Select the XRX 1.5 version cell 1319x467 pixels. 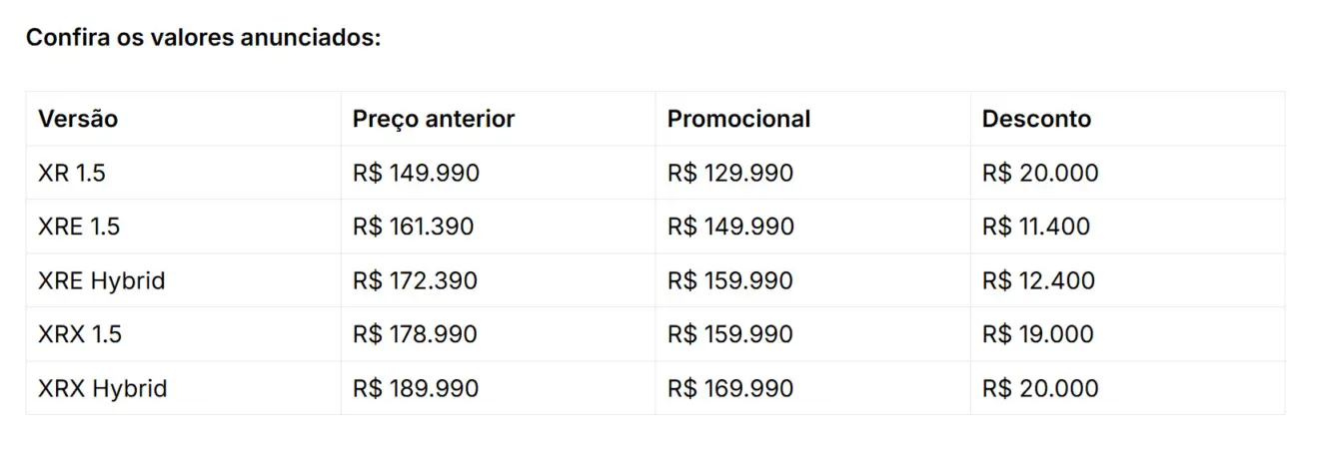[x=183, y=334]
